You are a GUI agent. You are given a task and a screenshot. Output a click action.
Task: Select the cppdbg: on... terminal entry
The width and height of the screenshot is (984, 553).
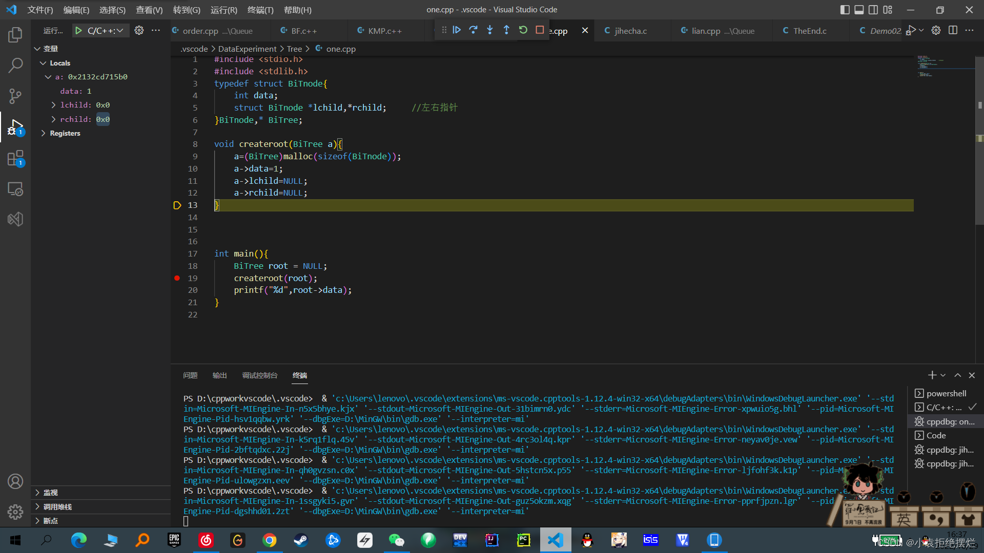coord(946,421)
